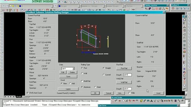Click the teal arch icon in Arc and Circles toolbar
Screen dimensions: 191x107
coord(148,101)
